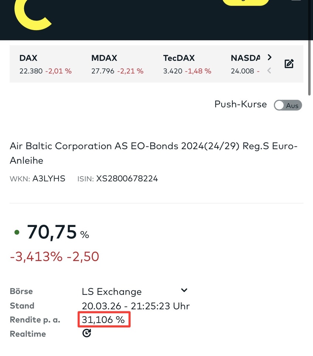Image resolution: width=313 pixels, height=356 pixels.
Task: Click the highlighted Rendite p. a. value
Action: (x=104, y=320)
